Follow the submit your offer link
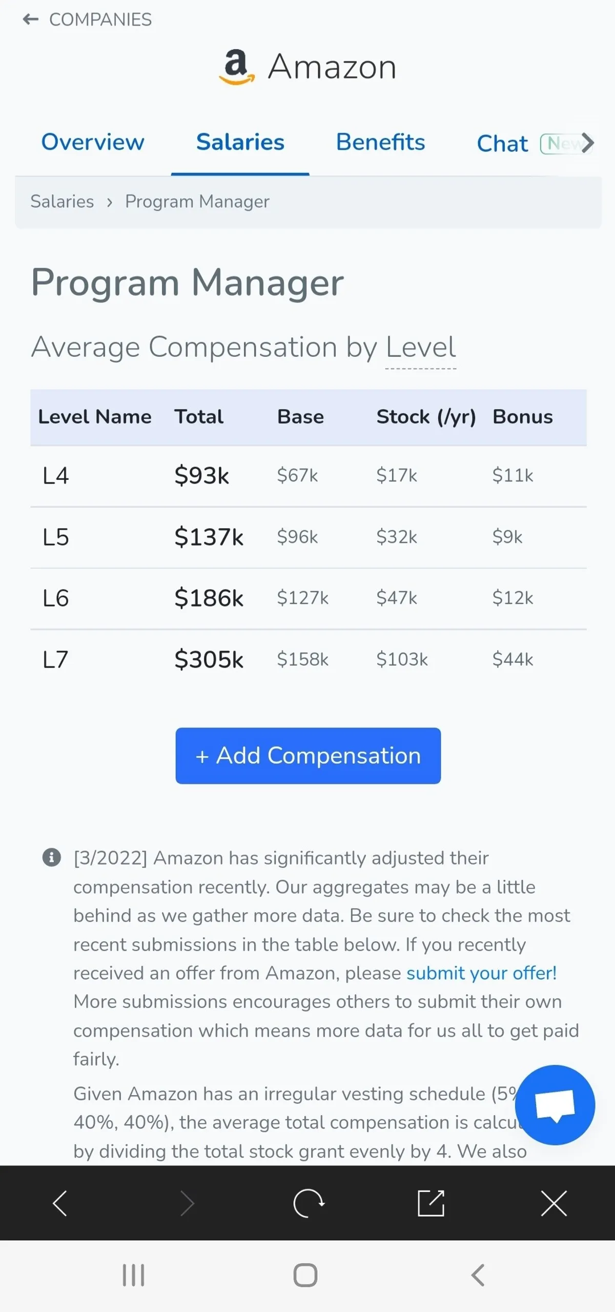 (x=481, y=973)
